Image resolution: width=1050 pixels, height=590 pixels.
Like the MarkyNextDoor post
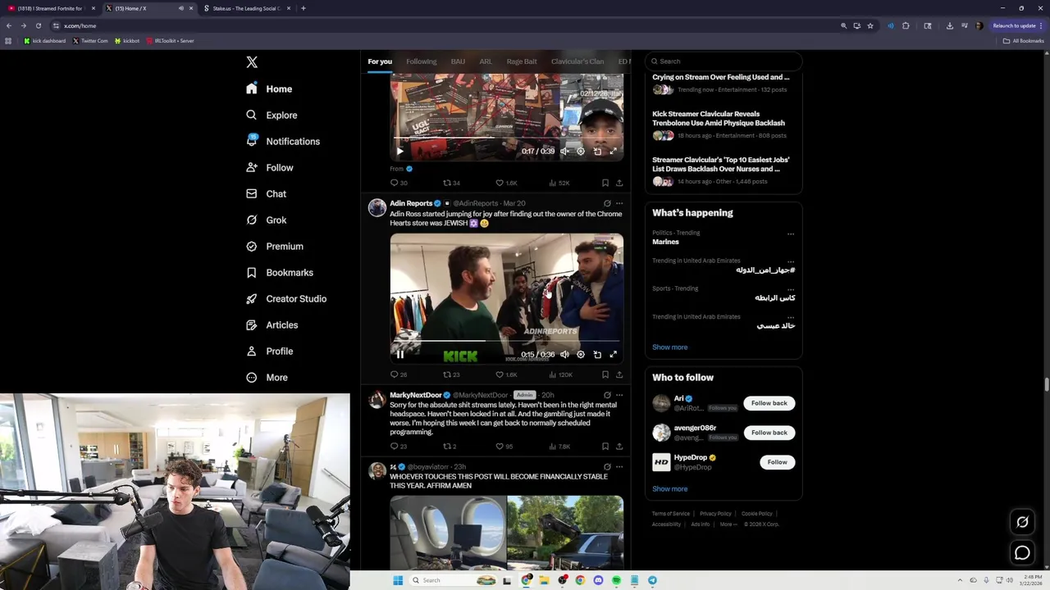pos(504,447)
